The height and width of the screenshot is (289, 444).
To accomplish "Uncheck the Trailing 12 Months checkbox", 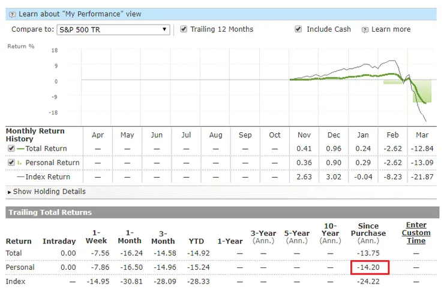I will pyautogui.click(x=184, y=29).
